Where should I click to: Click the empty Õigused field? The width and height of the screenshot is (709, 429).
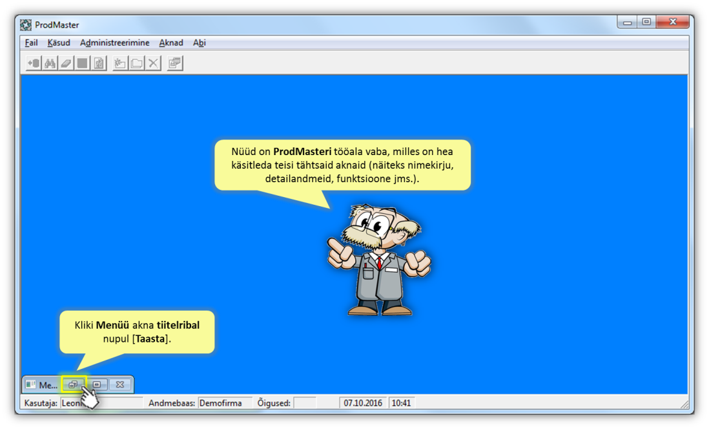point(305,403)
